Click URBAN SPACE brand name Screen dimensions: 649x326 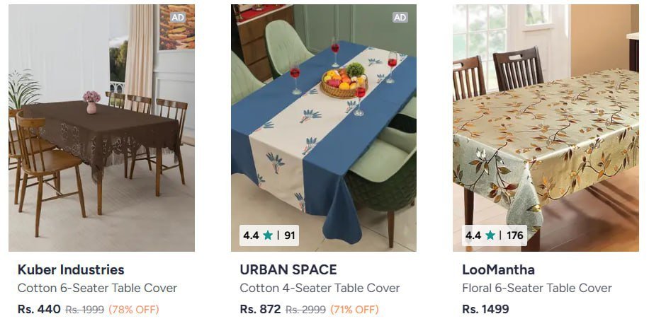(x=288, y=269)
